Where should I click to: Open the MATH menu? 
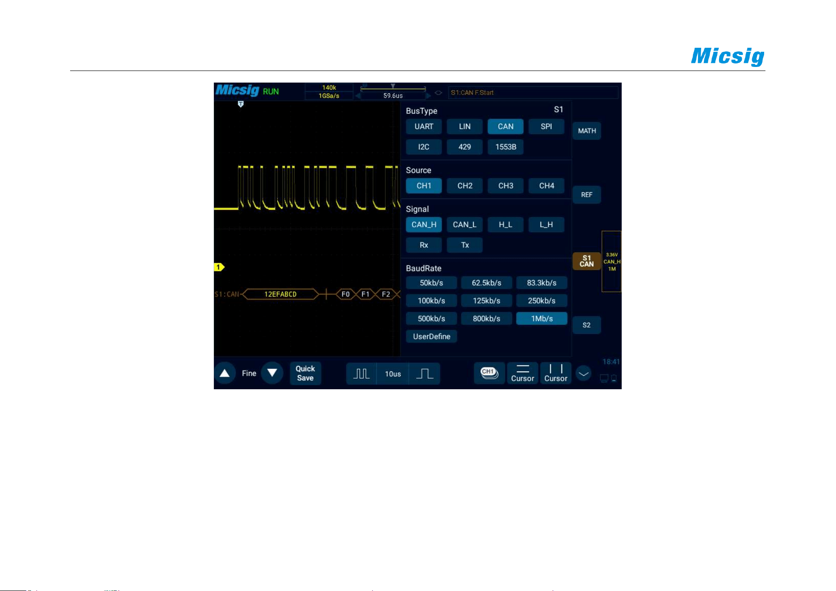[x=587, y=131]
